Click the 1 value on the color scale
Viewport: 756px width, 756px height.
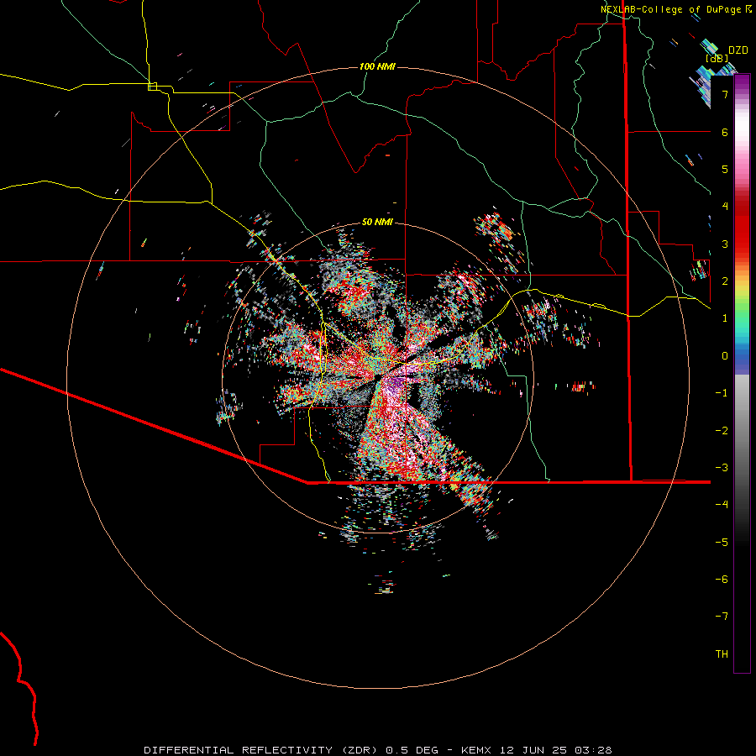pyautogui.click(x=725, y=318)
